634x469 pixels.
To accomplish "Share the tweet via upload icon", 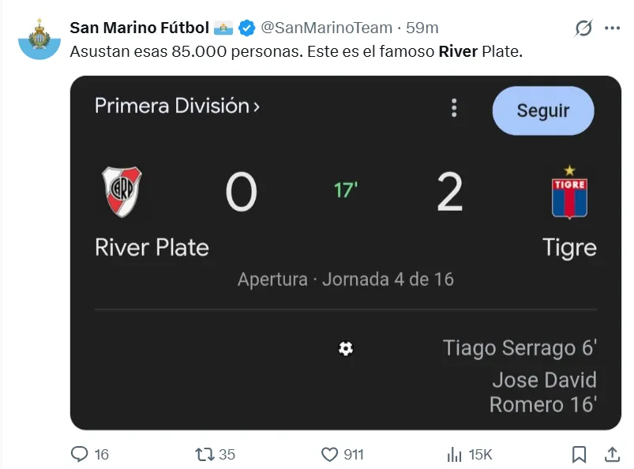I will [611, 454].
